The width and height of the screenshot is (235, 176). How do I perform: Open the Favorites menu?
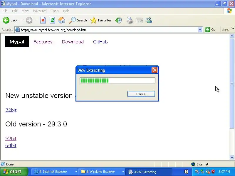click(x=40, y=11)
